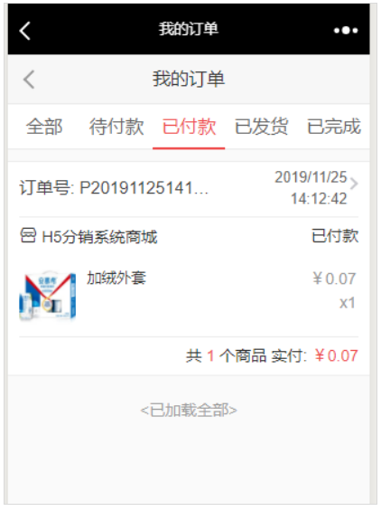Click the item price ¥0.07
Viewport: 381px width, 511px height.
pyautogui.click(x=334, y=279)
